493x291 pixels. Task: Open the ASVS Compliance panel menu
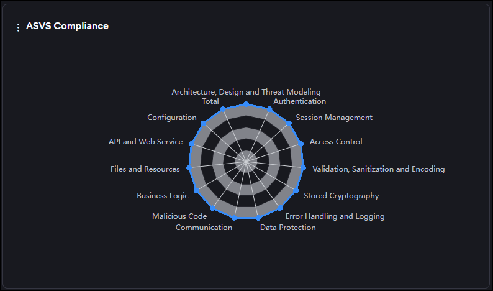(18, 27)
